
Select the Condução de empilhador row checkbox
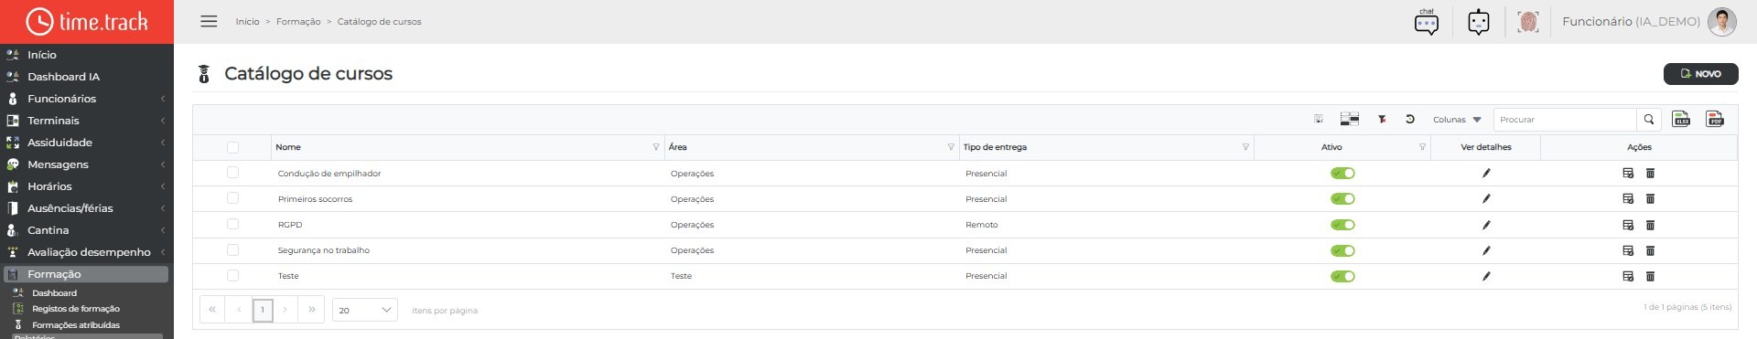click(x=232, y=172)
